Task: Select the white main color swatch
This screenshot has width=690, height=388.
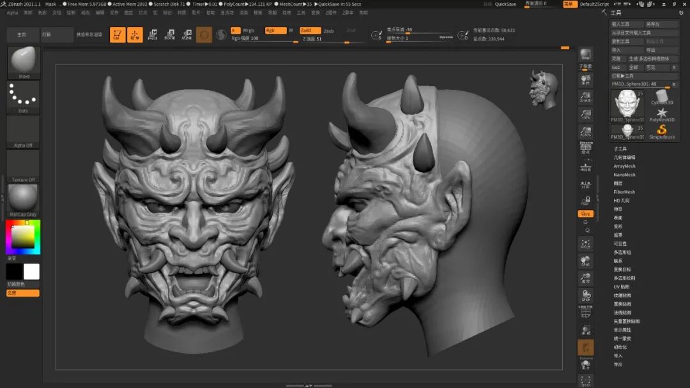Action: click(x=31, y=272)
